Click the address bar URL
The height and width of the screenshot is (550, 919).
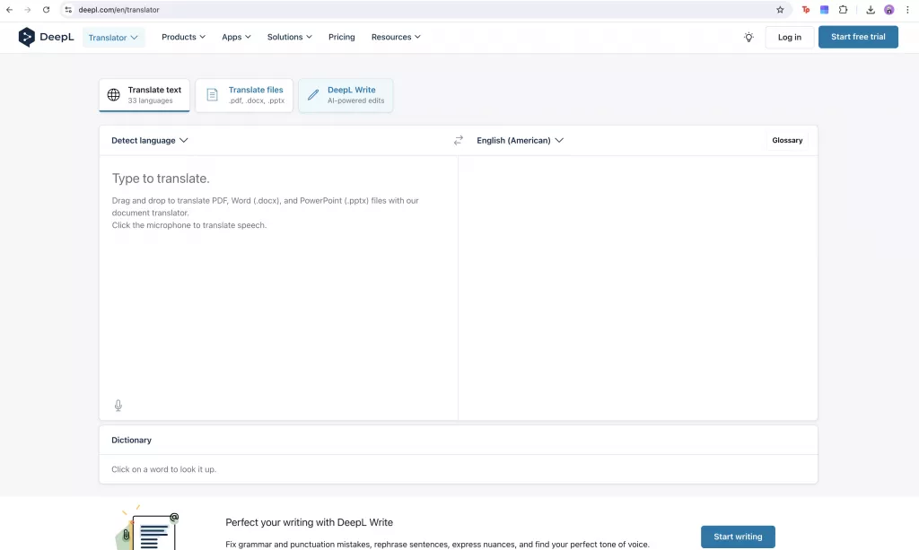click(x=119, y=10)
